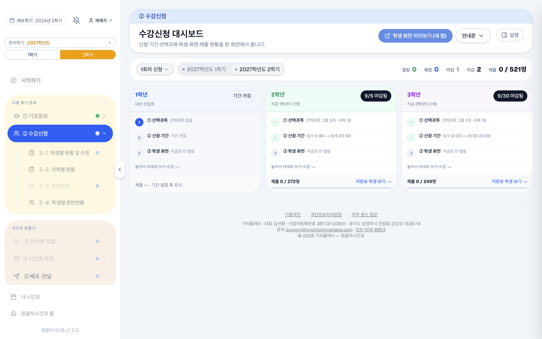
Task: Open the 준비학기 2027학년도 dropdown
Action: 60,43
